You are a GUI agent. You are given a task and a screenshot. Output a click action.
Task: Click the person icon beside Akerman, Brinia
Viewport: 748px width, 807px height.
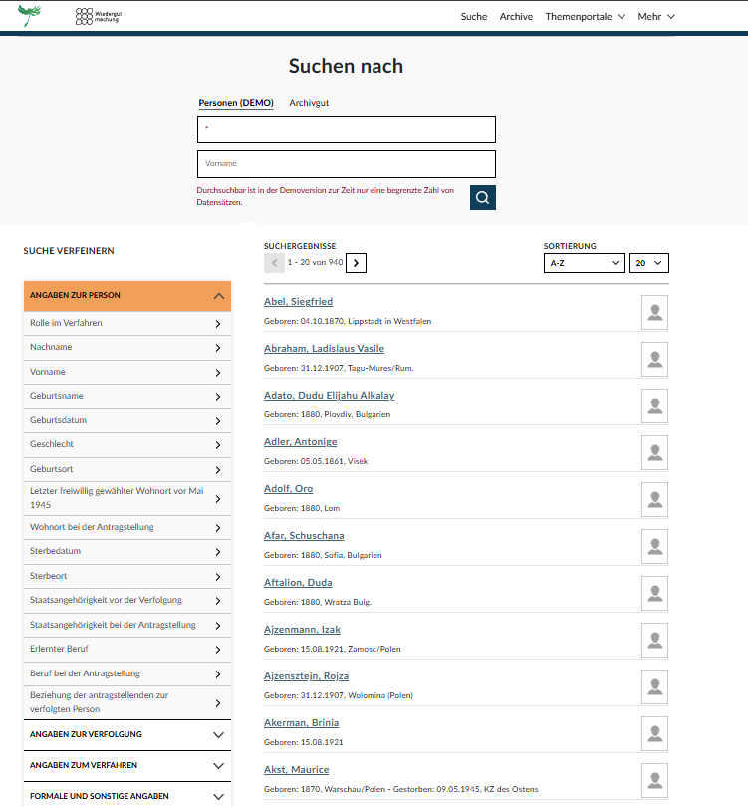[x=654, y=733]
